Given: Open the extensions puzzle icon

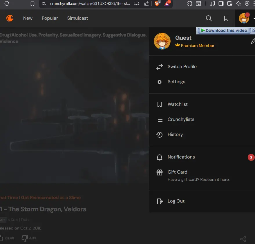Looking at the screenshot, I should pyautogui.click(x=190, y=3).
